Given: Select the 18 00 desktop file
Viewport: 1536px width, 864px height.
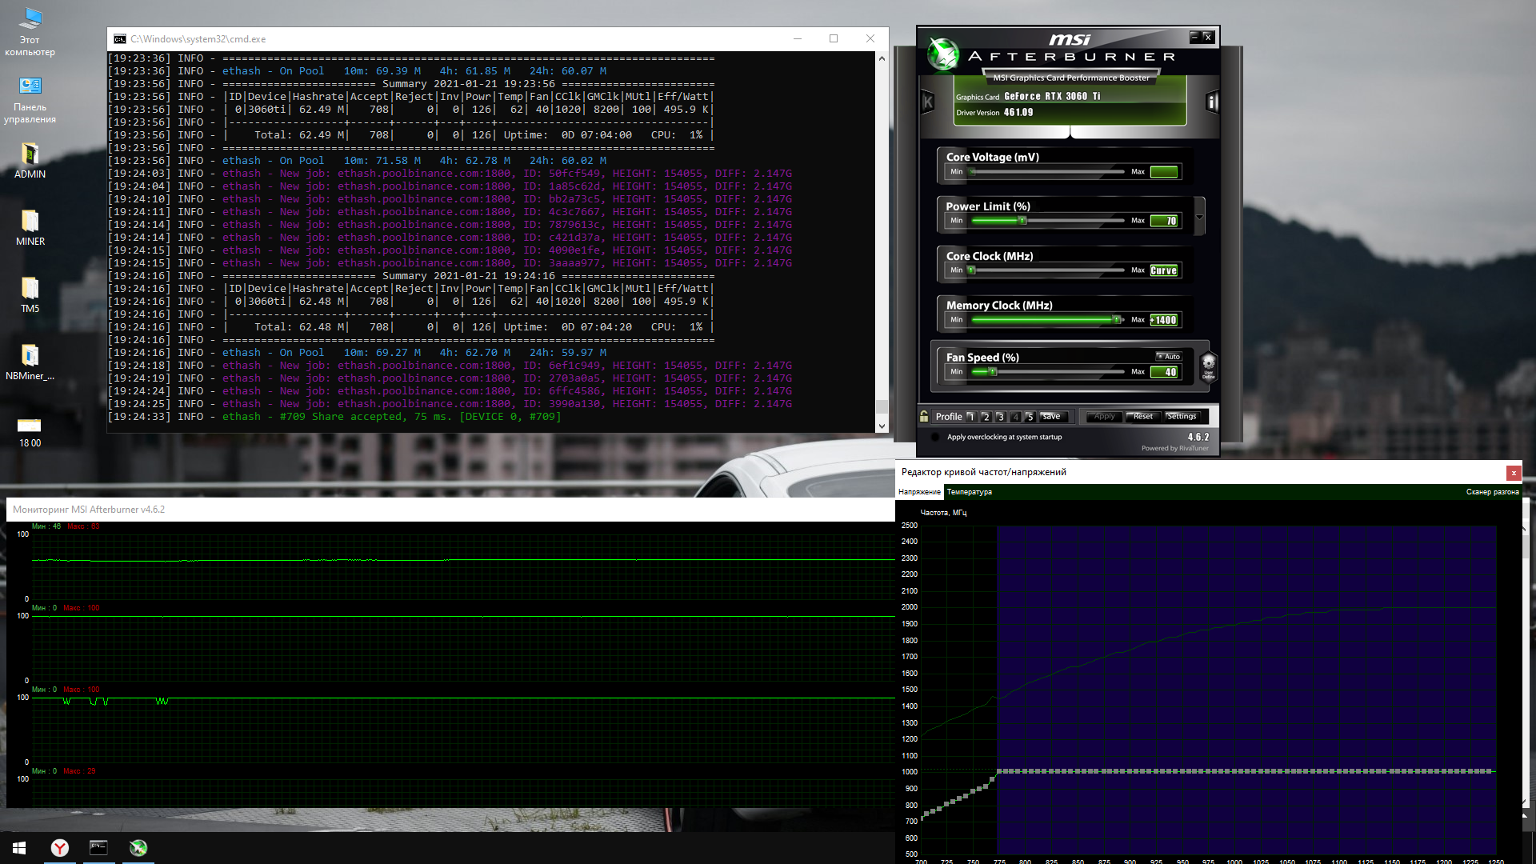Looking at the screenshot, I should point(30,430).
